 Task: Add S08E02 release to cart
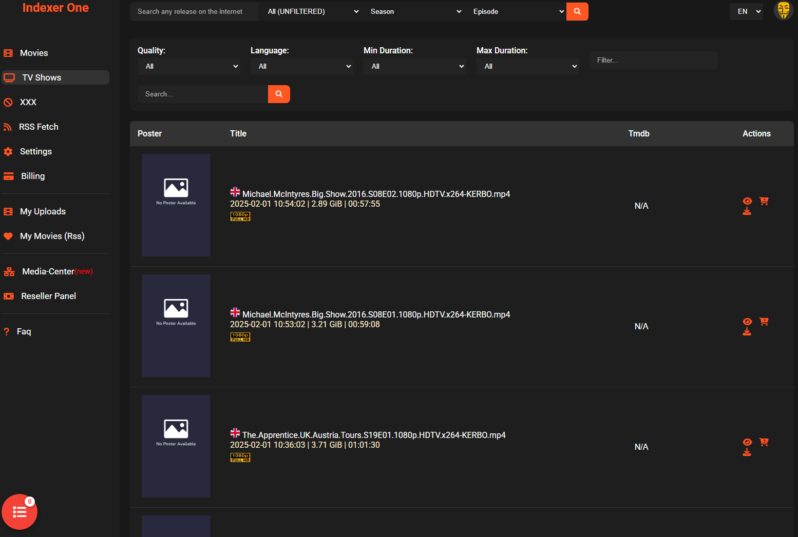[764, 201]
